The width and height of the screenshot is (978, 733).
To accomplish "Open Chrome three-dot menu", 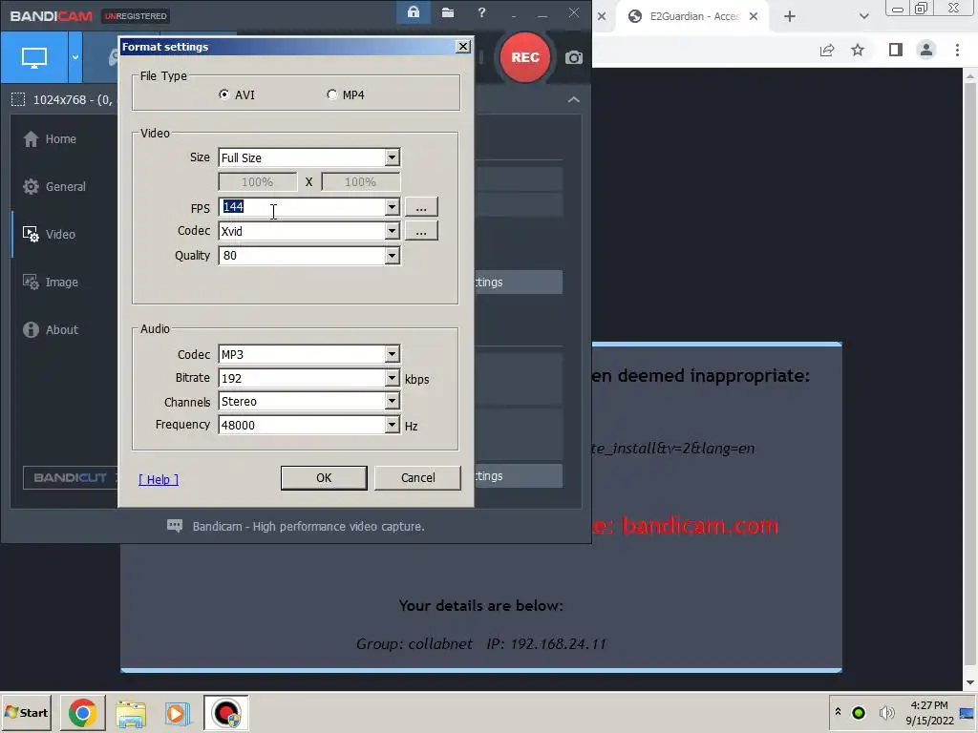I will 957,50.
